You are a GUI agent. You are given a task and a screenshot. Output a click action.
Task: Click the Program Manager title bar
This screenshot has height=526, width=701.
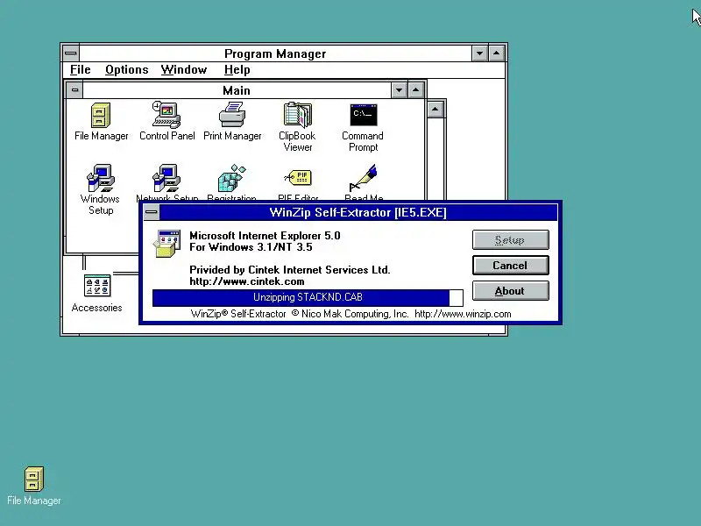[275, 53]
